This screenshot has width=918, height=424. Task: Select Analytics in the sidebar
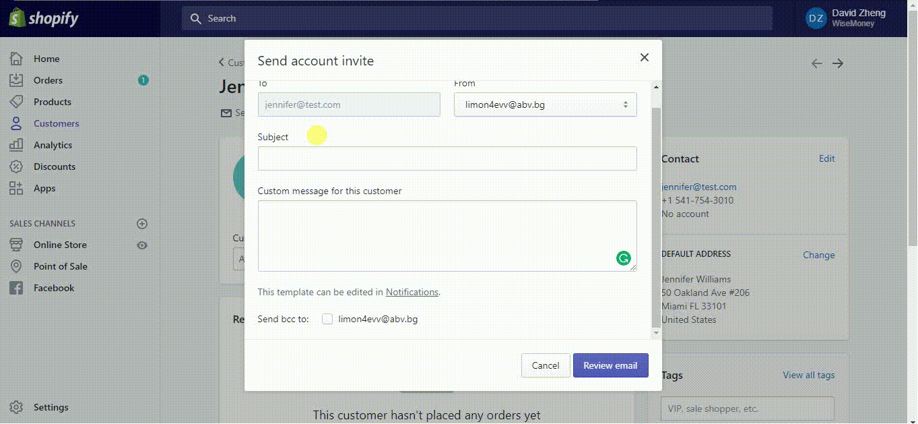coord(53,145)
